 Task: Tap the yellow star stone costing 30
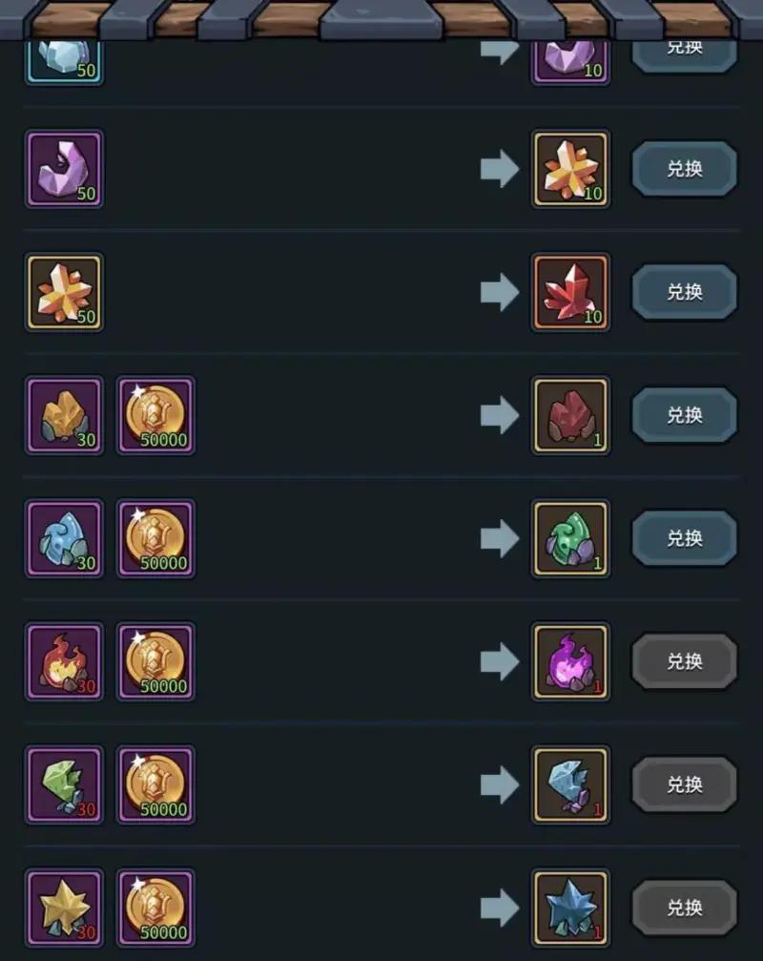(x=64, y=909)
